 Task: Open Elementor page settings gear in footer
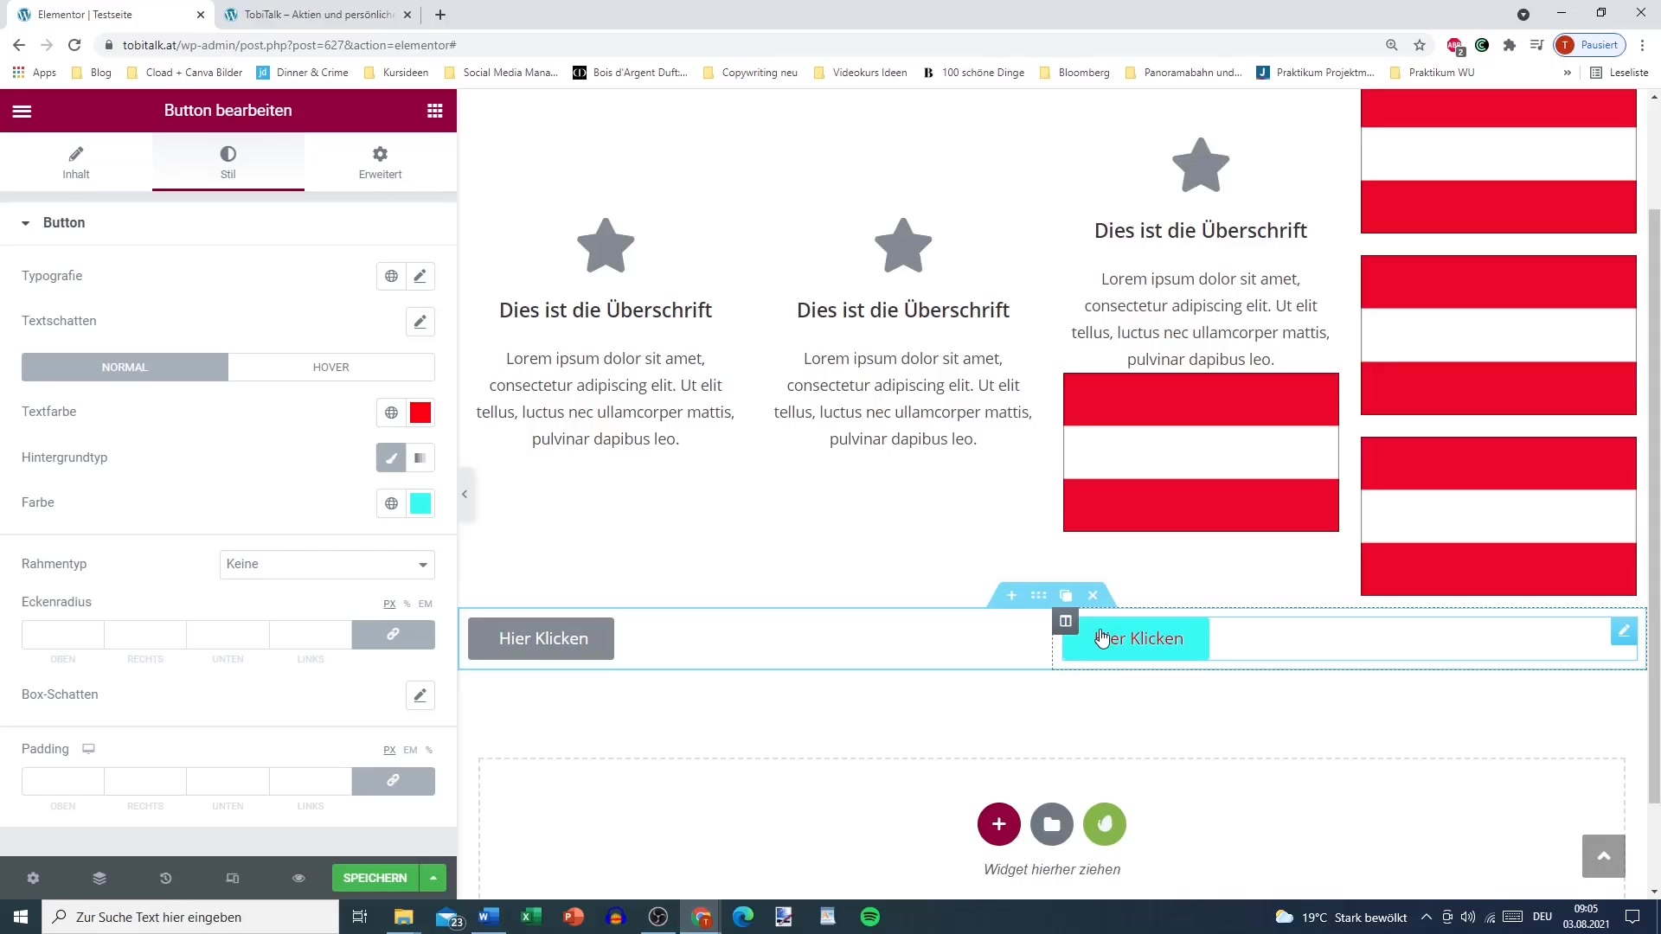click(33, 878)
